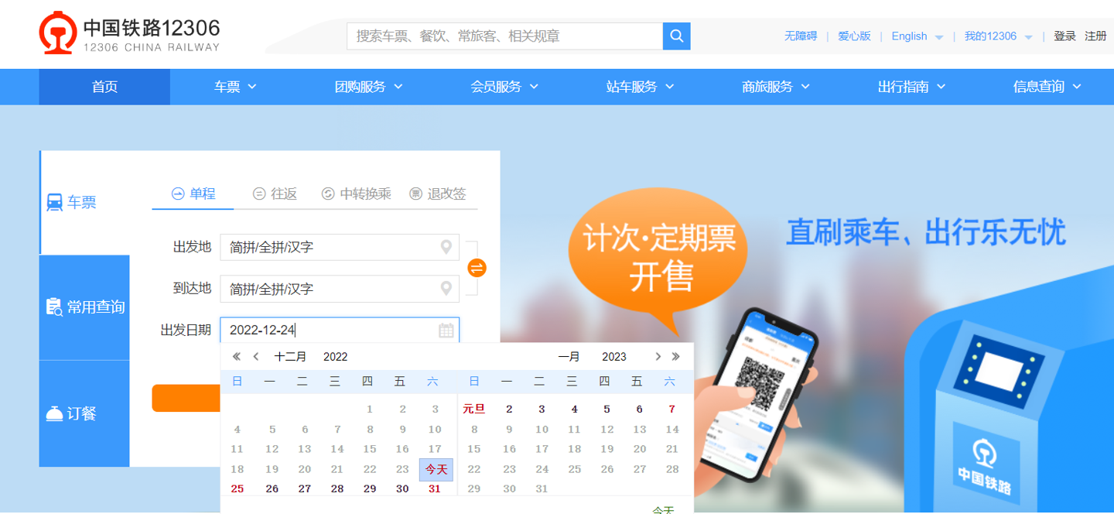Click the 登录 login link
The height and width of the screenshot is (514, 1114).
tap(1064, 36)
